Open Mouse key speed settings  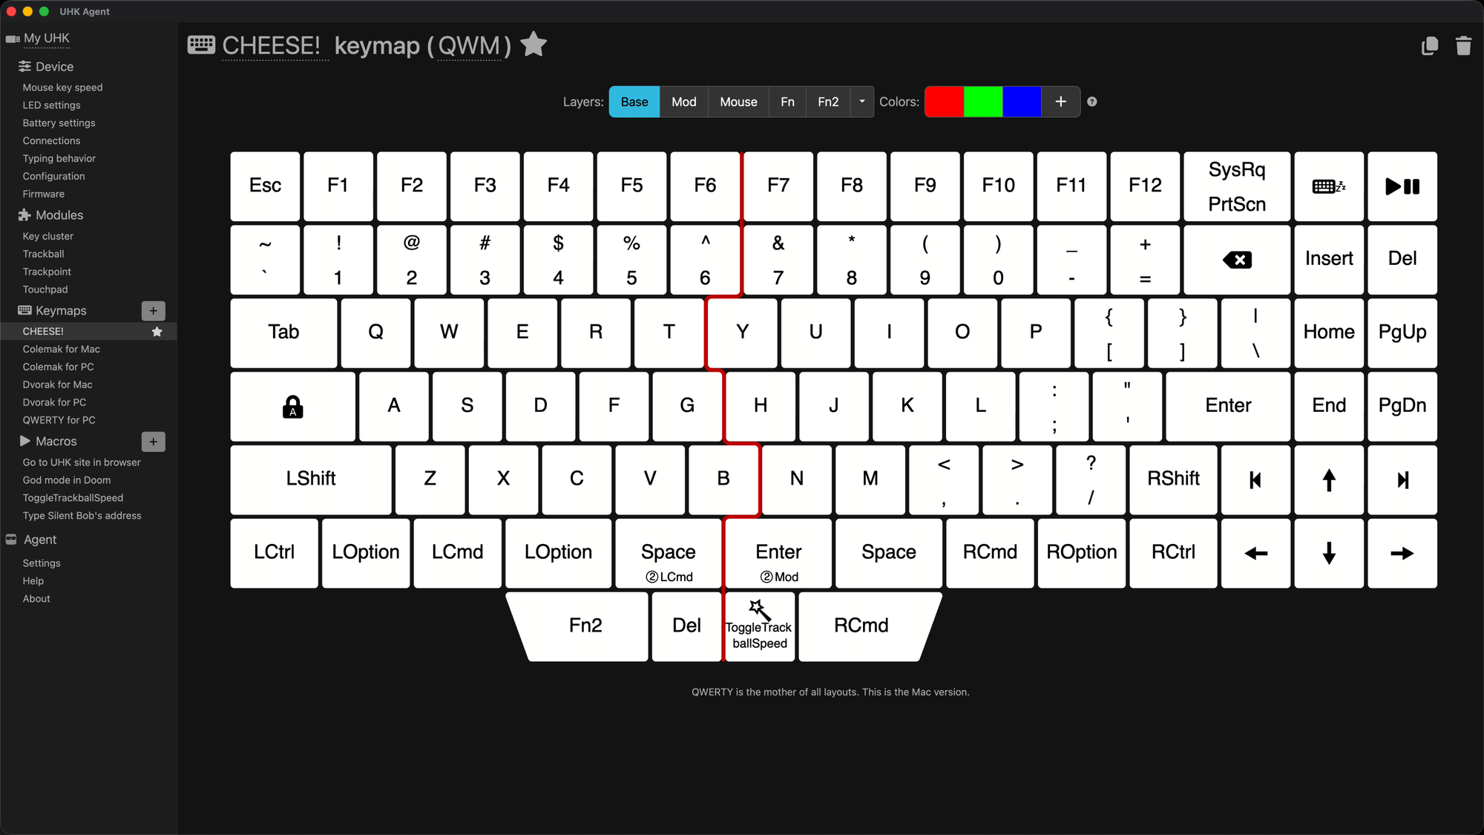[62, 88]
